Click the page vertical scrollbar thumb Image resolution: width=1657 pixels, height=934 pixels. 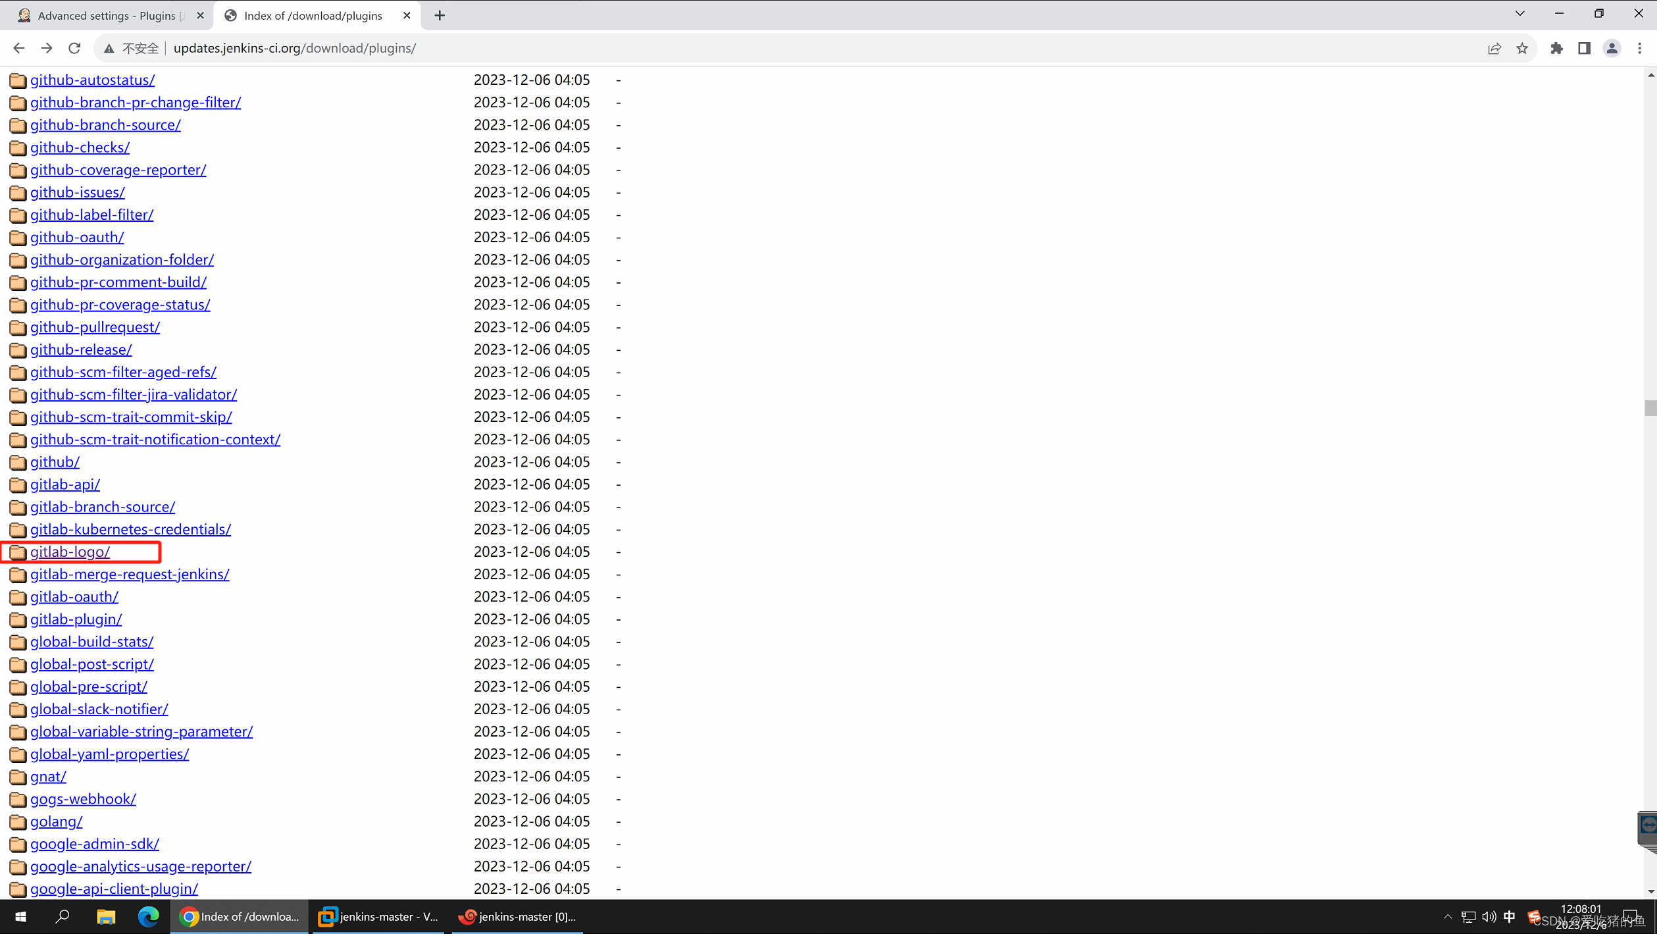(1650, 408)
